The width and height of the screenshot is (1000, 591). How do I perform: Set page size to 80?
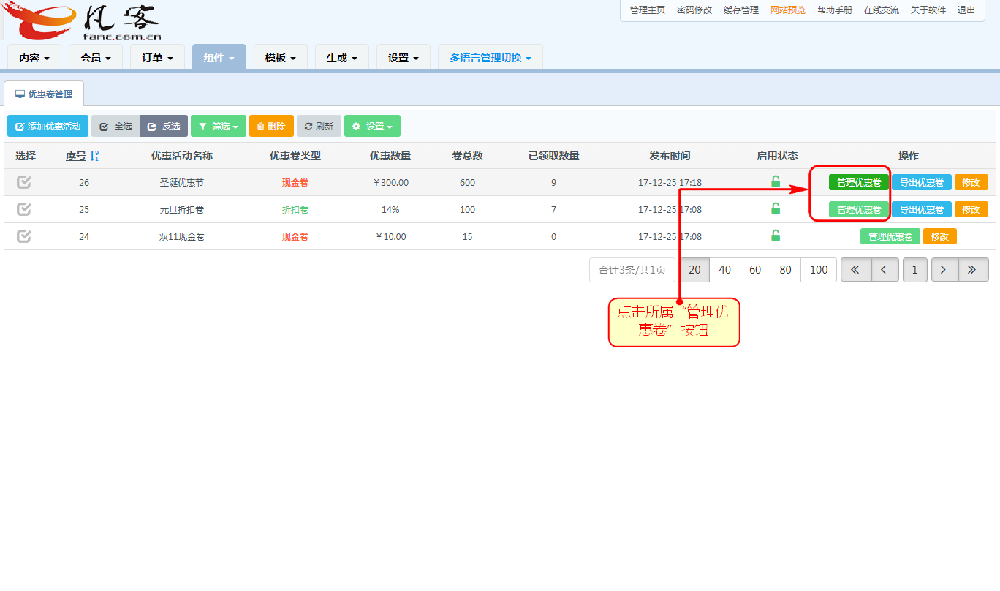pos(786,270)
